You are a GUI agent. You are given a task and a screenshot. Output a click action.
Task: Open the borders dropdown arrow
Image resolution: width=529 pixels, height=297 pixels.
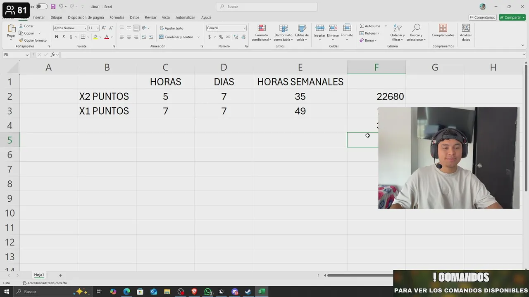pyautogui.click(x=88, y=37)
